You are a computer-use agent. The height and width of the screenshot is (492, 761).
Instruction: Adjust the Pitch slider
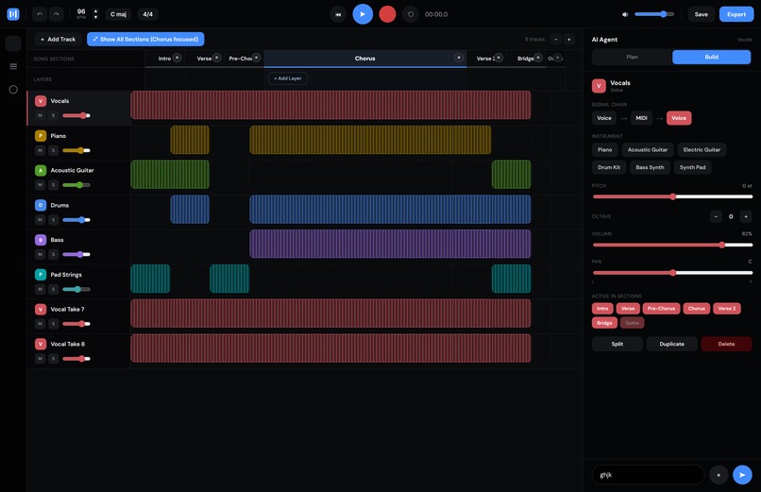[x=672, y=196]
